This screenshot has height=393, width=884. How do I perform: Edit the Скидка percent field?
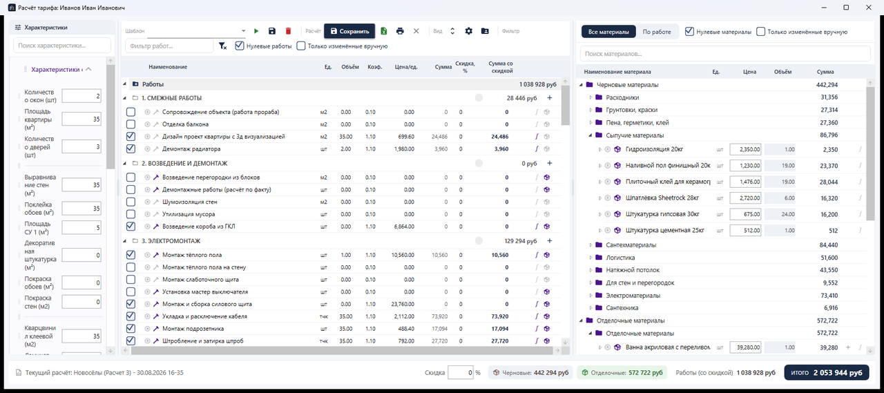tap(460, 373)
